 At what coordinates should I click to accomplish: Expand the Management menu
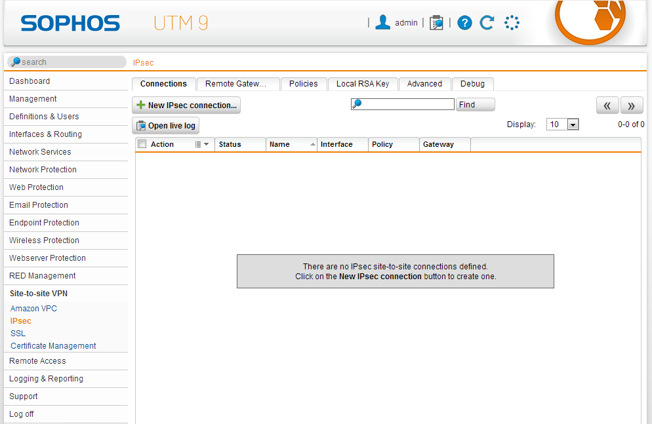point(66,99)
